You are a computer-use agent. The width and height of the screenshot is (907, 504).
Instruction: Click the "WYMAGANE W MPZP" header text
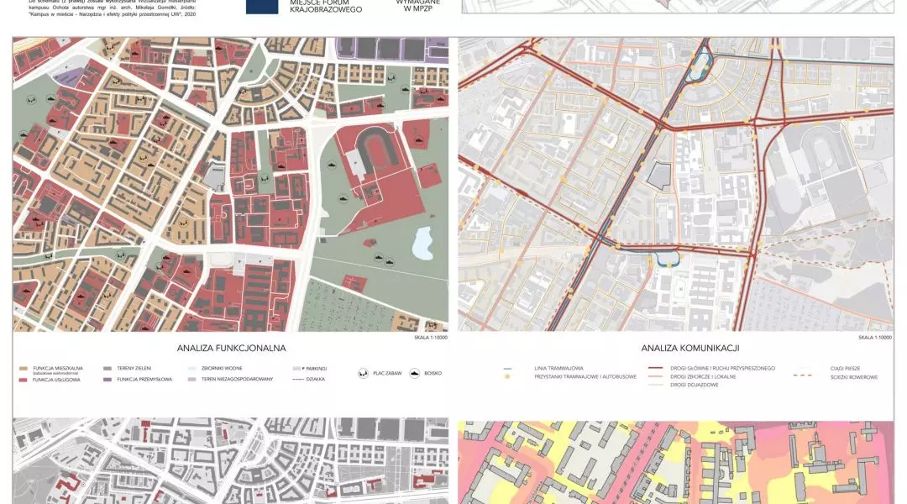click(417, 5)
